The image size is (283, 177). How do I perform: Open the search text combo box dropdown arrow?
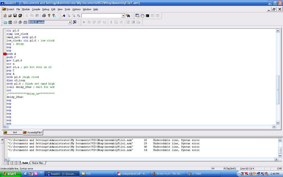(x=123, y=16)
